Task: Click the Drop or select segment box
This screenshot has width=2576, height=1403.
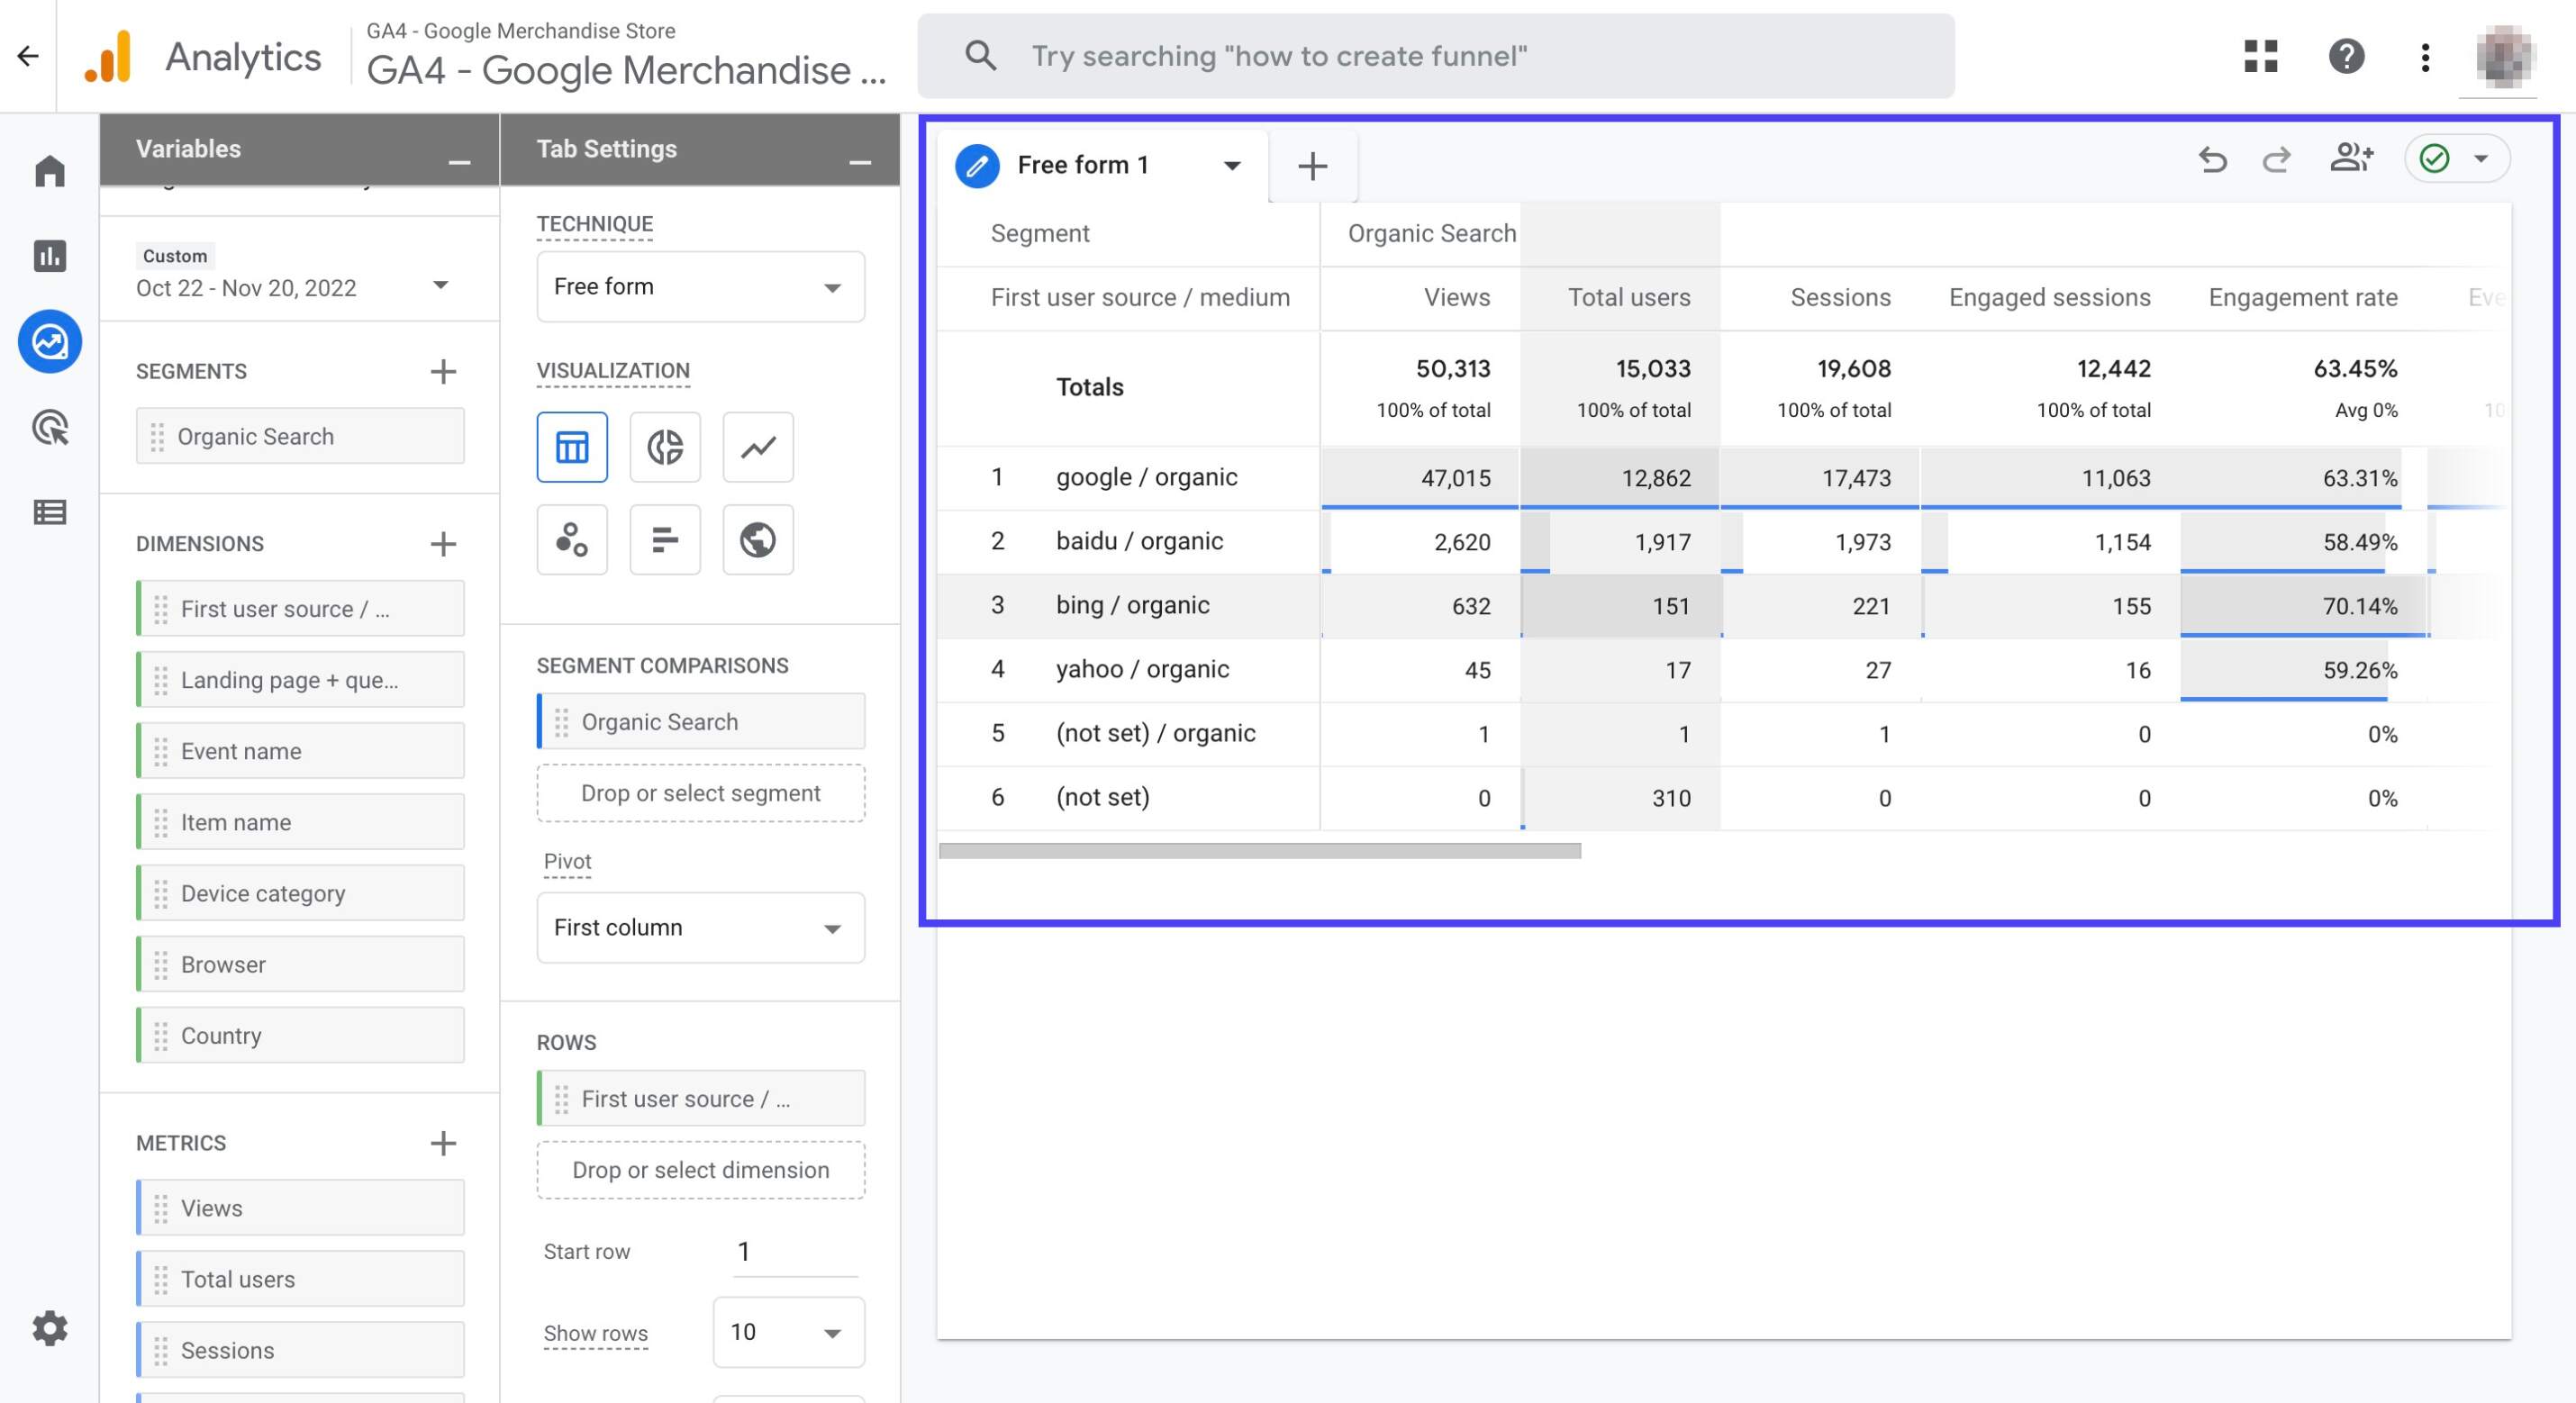Action: coord(700,793)
